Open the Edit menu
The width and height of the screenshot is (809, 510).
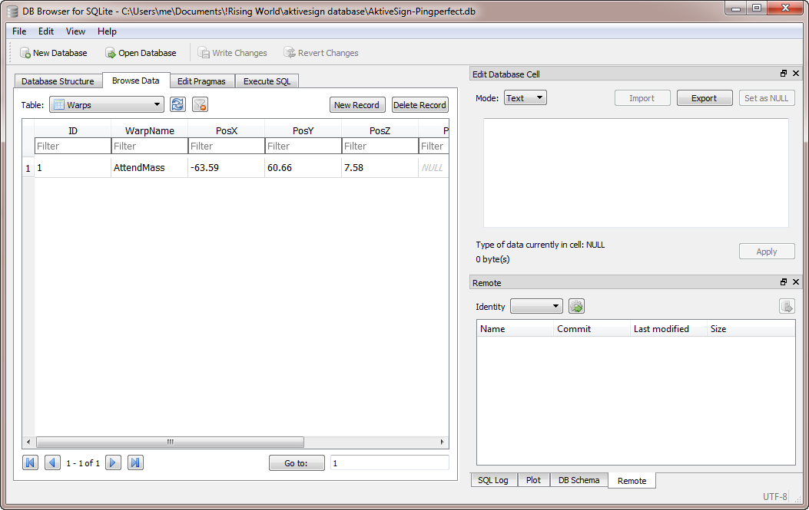[46, 31]
